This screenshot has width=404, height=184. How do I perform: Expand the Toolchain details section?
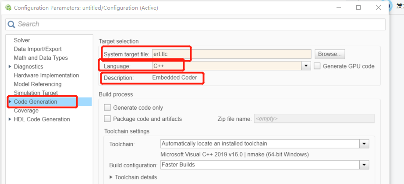click(x=111, y=177)
